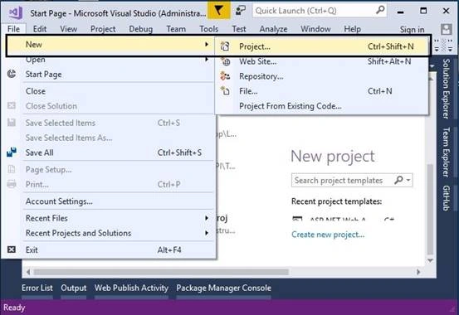Click the Save All icon
Screen dimensions: 459x315
tap(12, 152)
